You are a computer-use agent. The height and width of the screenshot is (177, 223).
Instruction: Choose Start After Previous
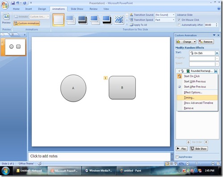197,87
